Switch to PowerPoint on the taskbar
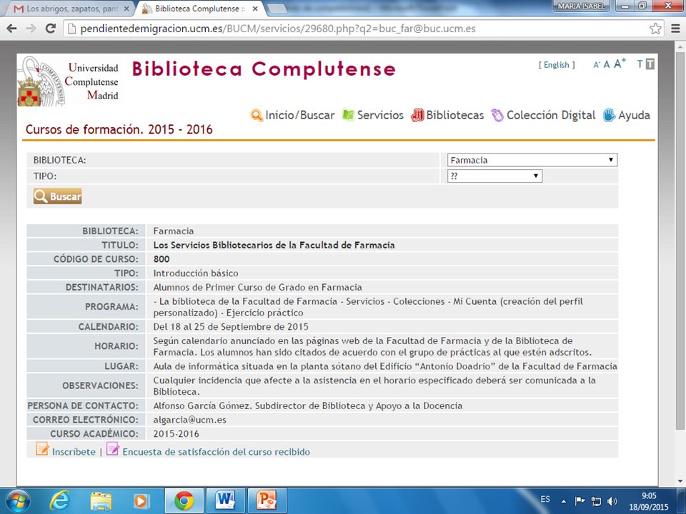Image resolution: width=686 pixels, height=514 pixels. click(267, 501)
